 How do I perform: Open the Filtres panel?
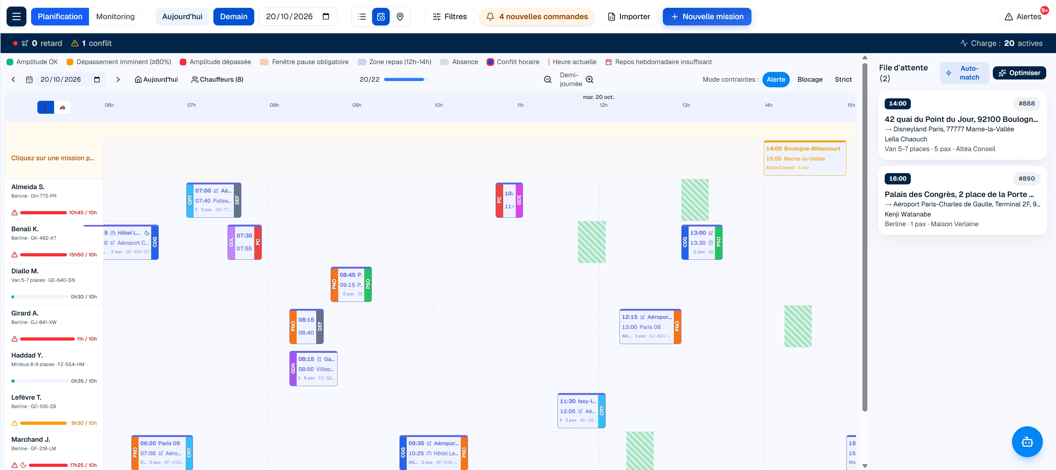450,16
